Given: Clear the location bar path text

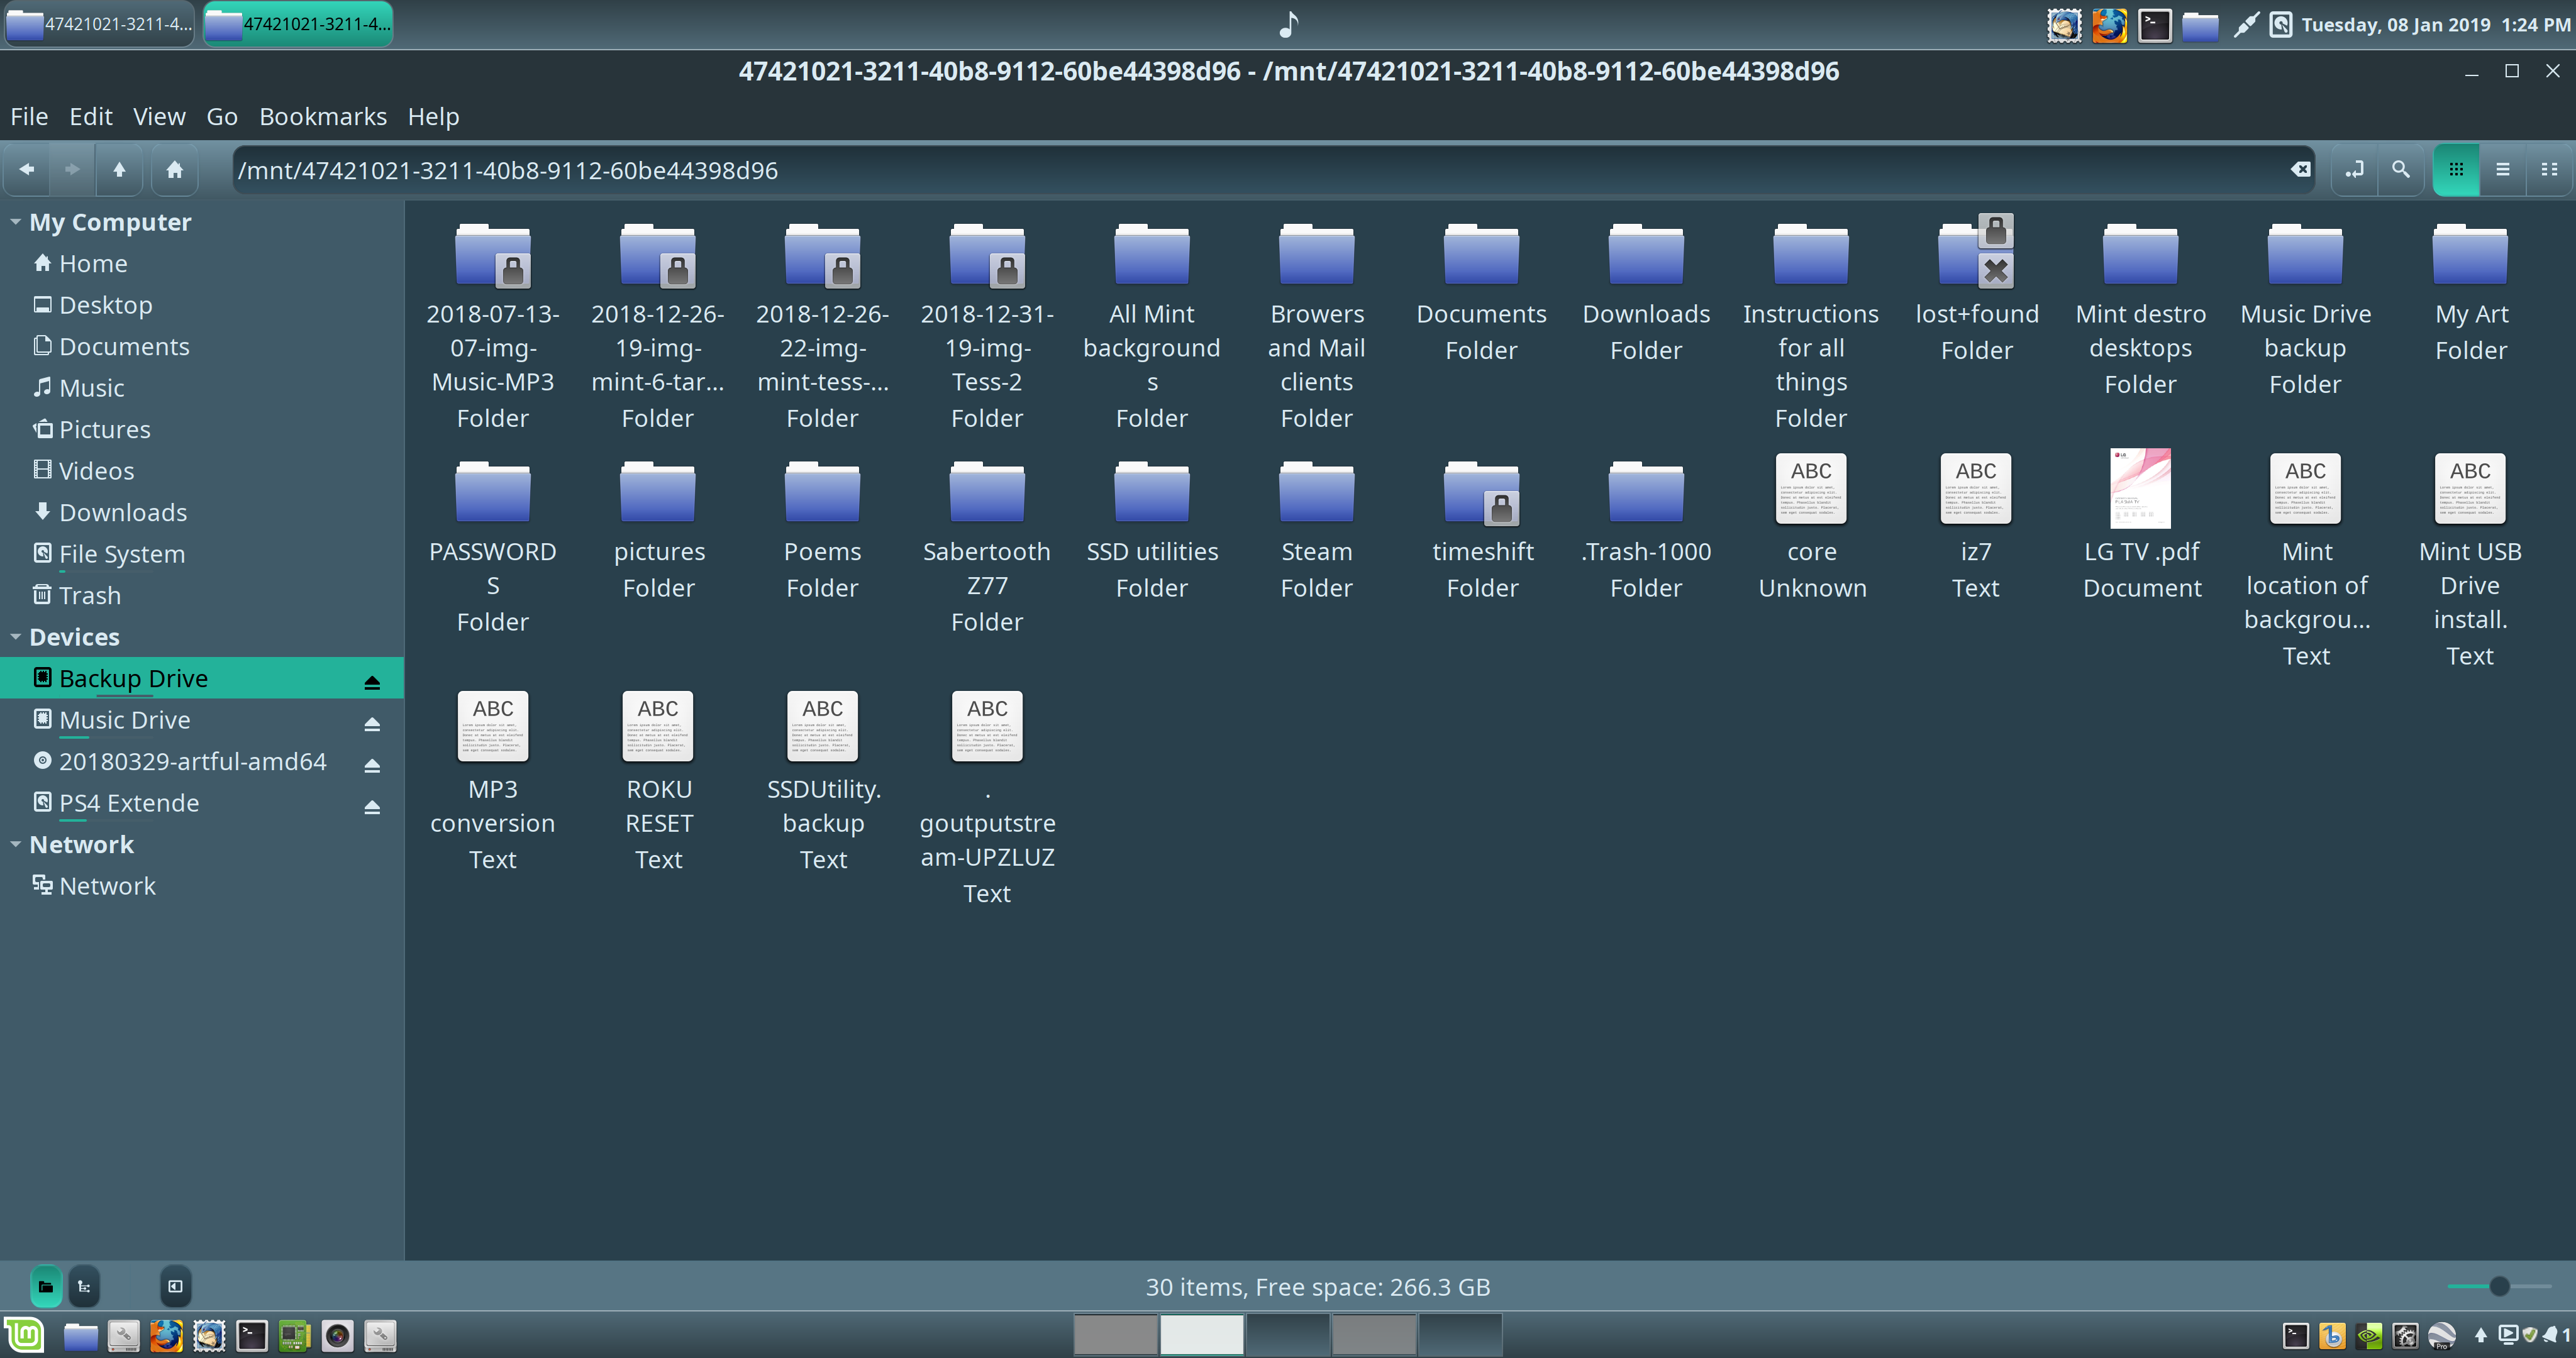Looking at the screenshot, I should [x=2300, y=170].
